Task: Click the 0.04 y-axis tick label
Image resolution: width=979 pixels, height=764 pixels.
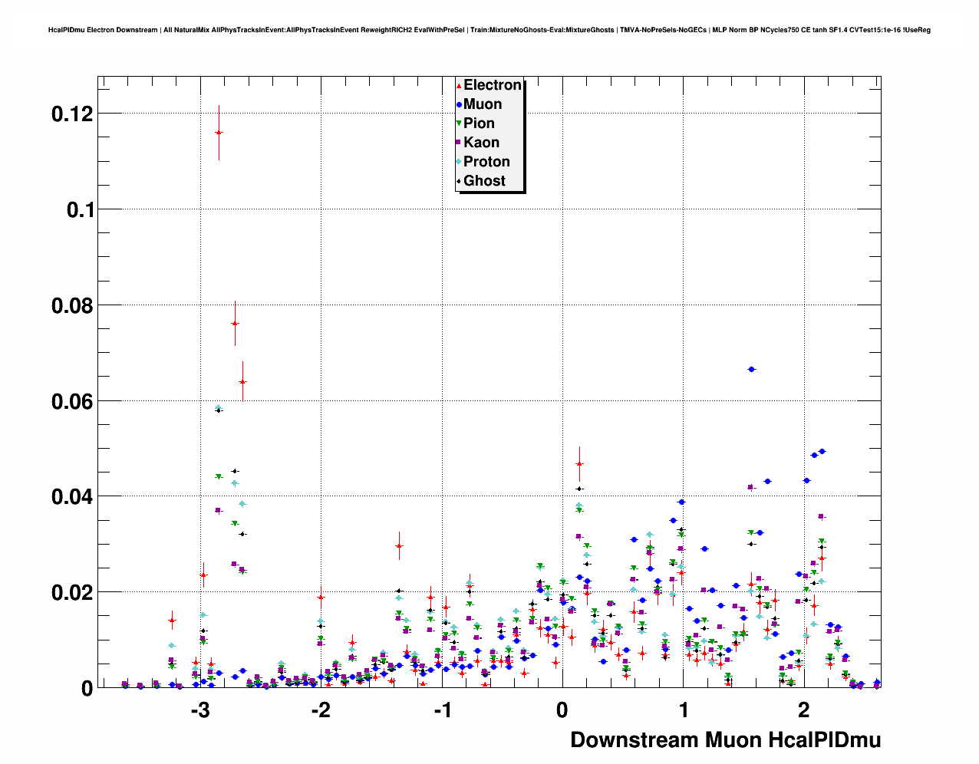Action: point(71,497)
